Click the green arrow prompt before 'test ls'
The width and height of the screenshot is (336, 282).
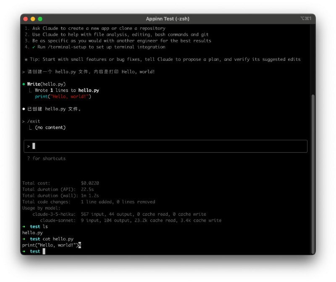(x=24, y=227)
